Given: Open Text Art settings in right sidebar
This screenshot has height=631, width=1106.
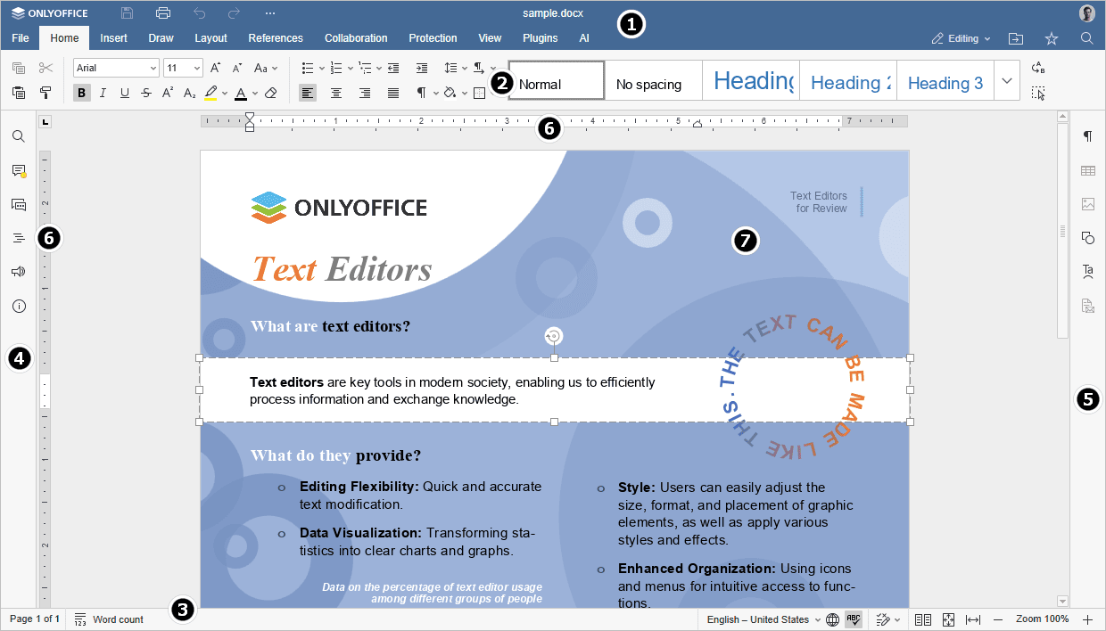Looking at the screenshot, I should click(x=1087, y=272).
